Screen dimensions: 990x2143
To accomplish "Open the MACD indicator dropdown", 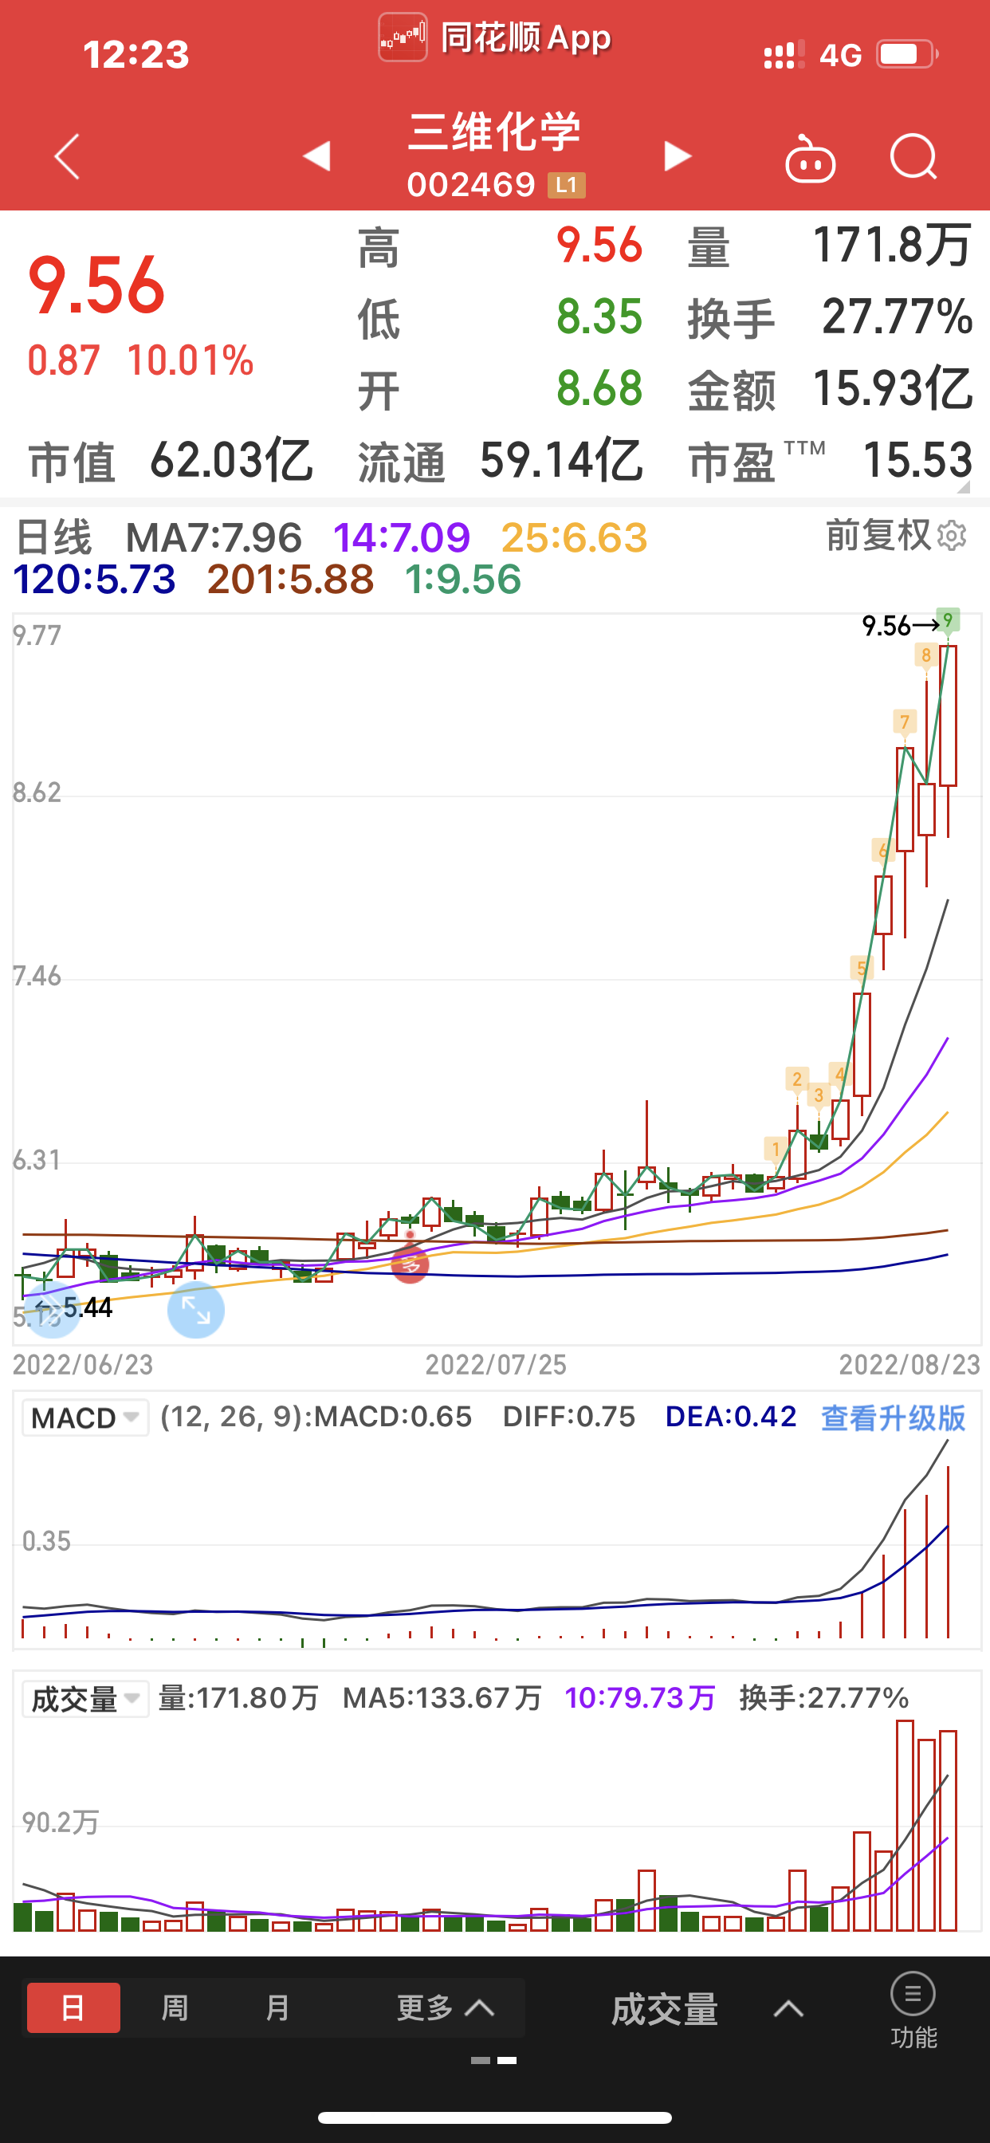I will click(x=84, y=1418).
